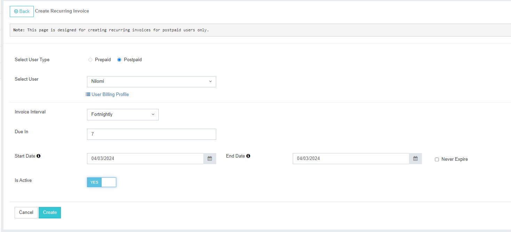Enable the Never Expire checkbox
Viewport: 511px width, 232px height.
[437, 160]
